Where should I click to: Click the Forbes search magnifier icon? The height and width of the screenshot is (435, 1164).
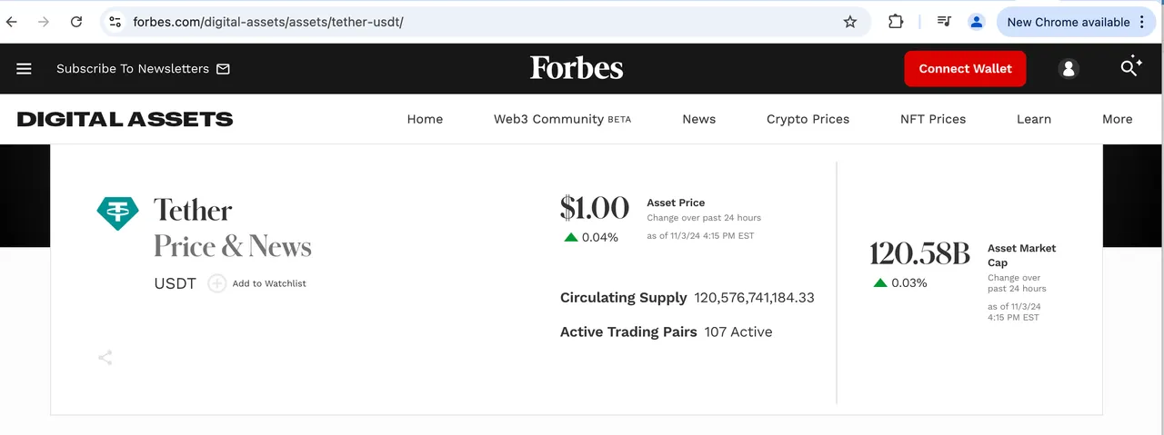(x=1130, y=66)
